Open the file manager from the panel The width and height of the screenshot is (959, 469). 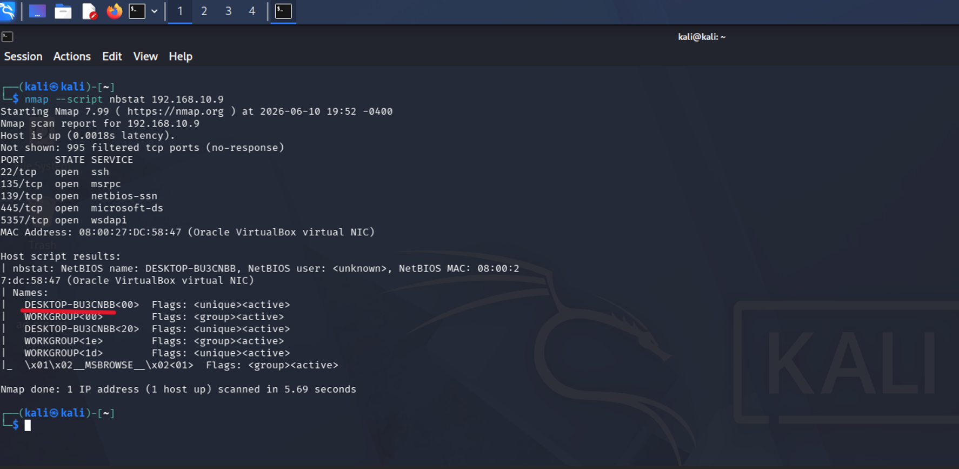click(63, 11)
